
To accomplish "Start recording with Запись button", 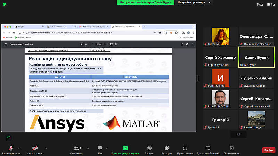I will point(149,150).
